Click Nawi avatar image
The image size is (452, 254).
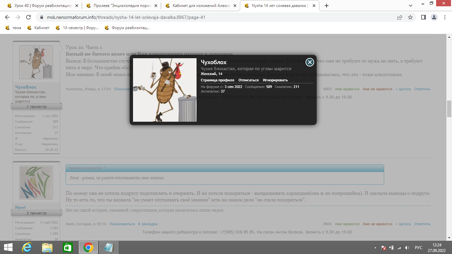(x=36, y=183)
